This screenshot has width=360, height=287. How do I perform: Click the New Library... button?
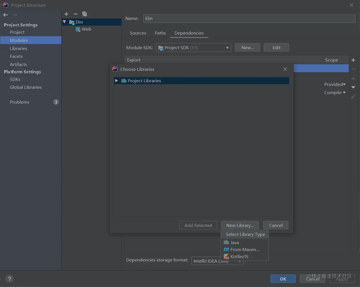tap(240, 225)
